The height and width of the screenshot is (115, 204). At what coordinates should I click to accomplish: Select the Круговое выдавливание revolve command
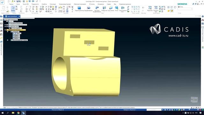[x=97, y=9]
